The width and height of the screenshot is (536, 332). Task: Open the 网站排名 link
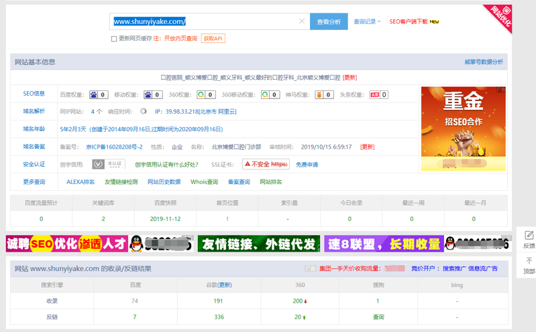[x=271, y=182]
